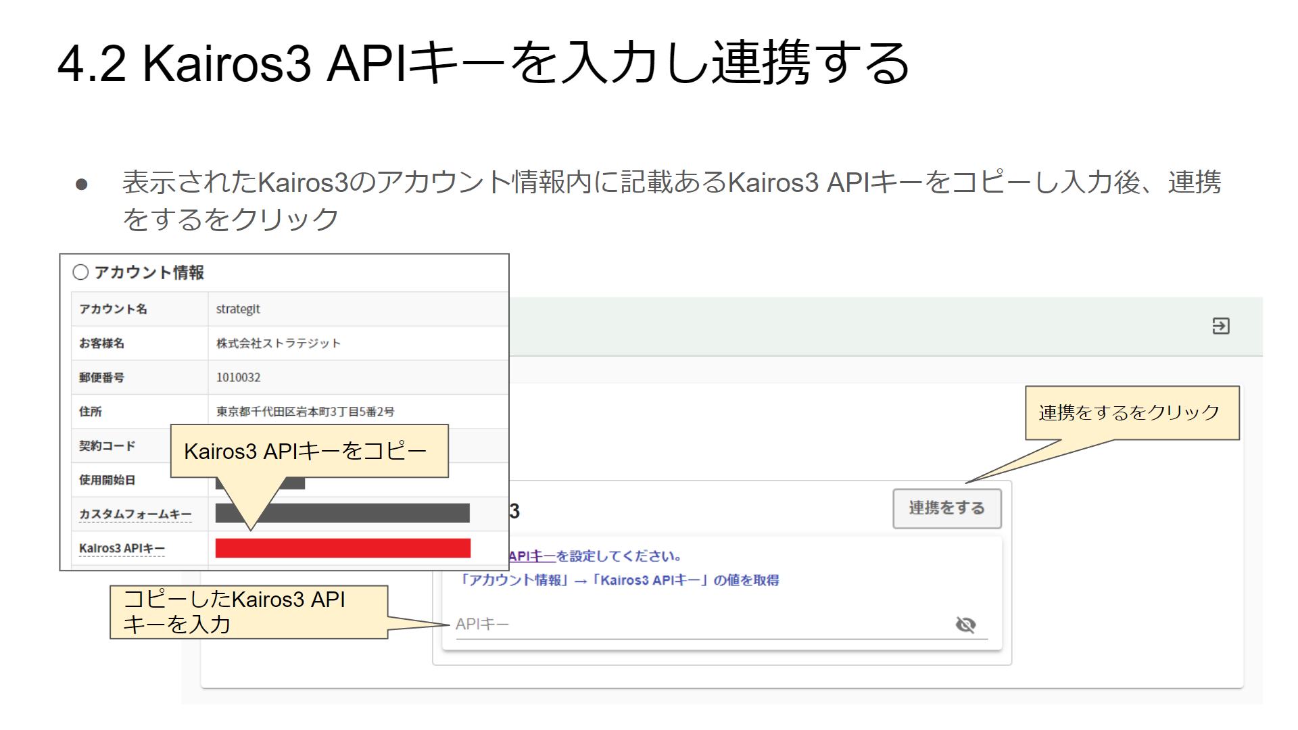Viewport: 1298px width, 730px height.
Task: Click the アカウント情報 section heading
Action: click(x=149, y=272)
